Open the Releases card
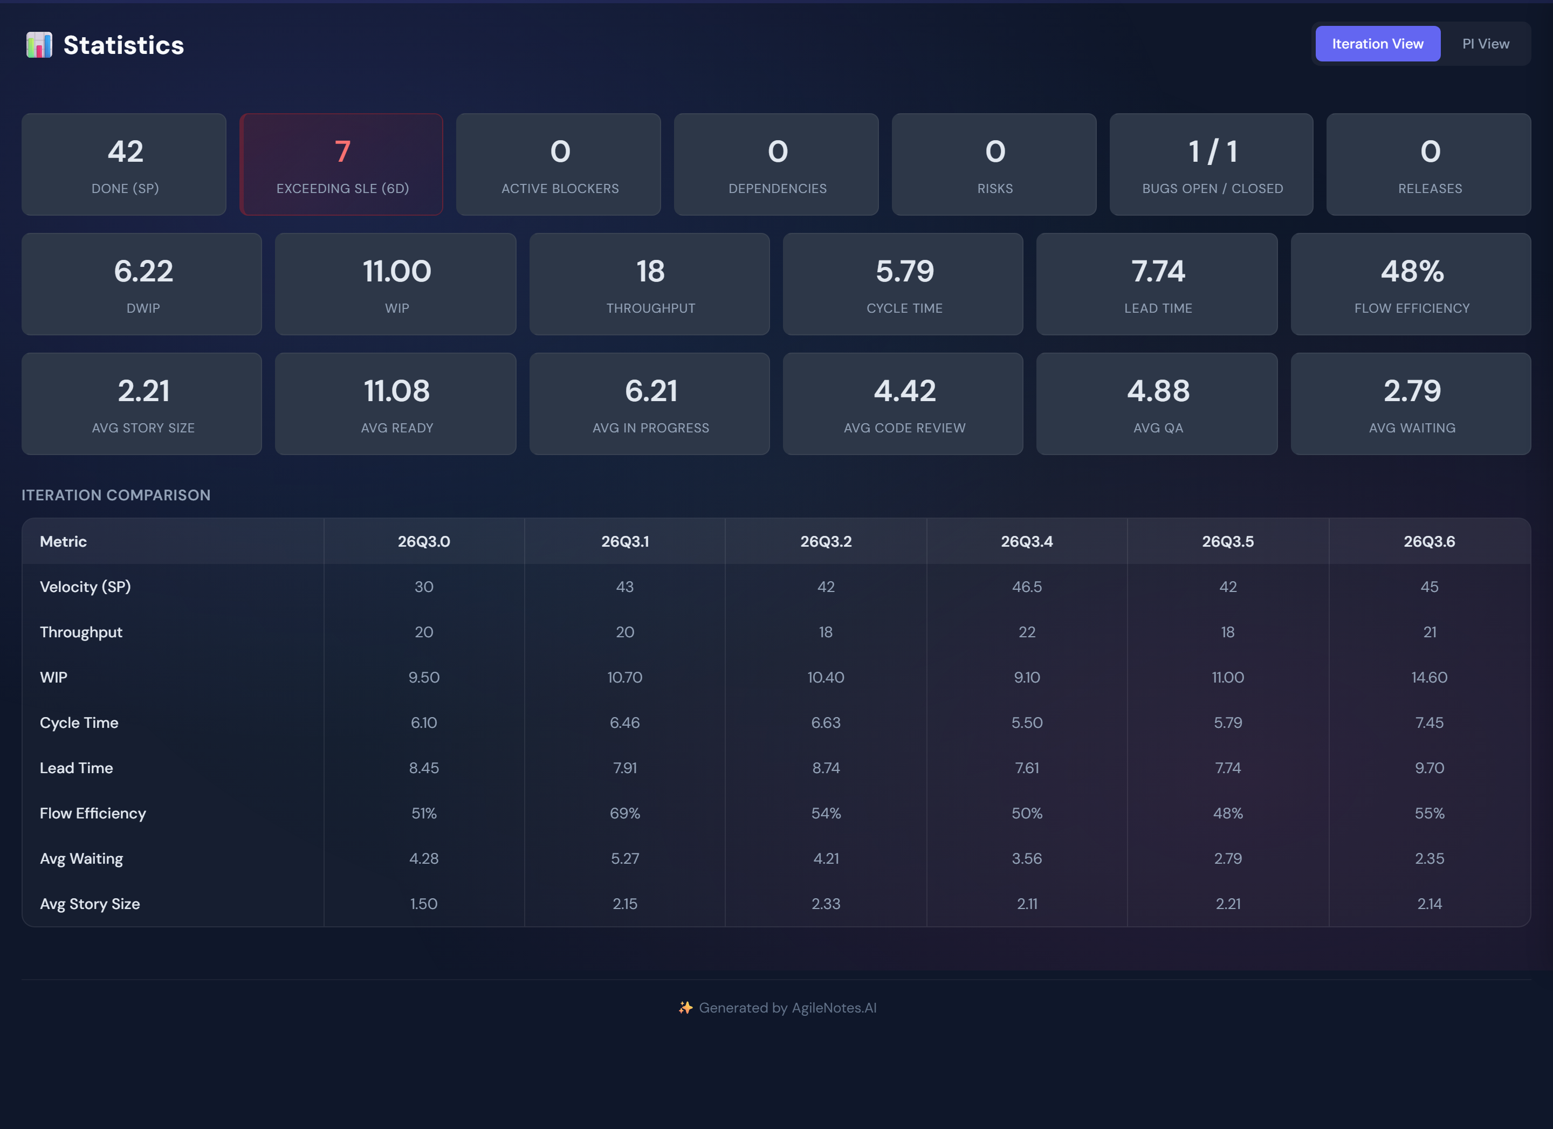 tap(1429, 164)
